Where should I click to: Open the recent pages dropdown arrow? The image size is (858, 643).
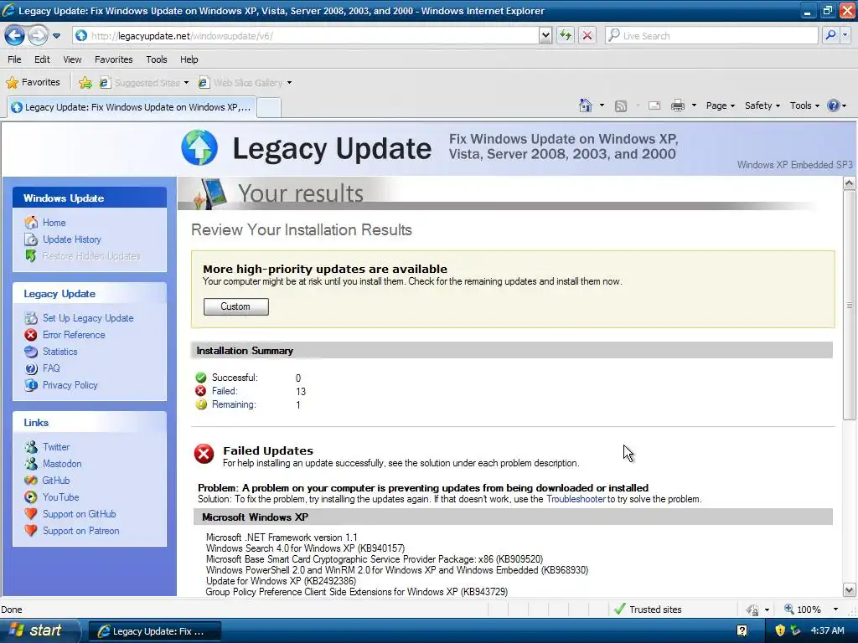[x=56, y=36]
